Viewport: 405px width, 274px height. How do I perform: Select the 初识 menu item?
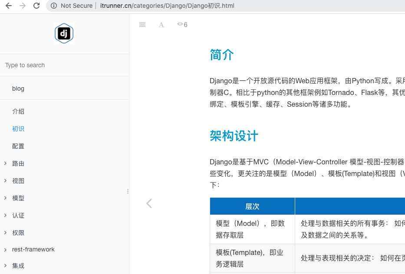point(18,129)
